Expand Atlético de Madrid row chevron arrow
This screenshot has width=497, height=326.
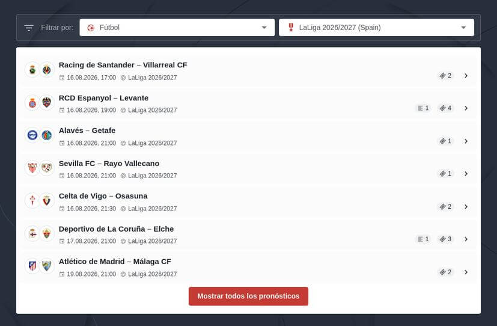466,272
